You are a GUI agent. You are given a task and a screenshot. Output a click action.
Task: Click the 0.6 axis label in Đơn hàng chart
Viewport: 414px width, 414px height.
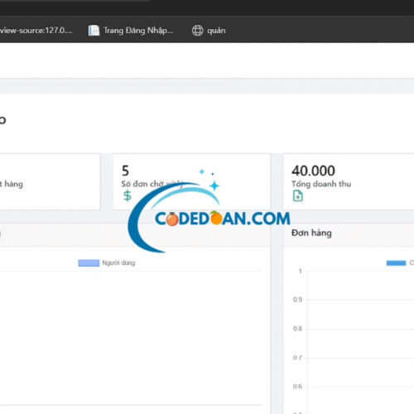coord(297,387)
